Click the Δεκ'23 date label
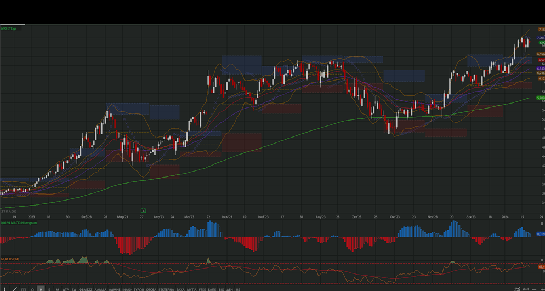 pos(471,217)
